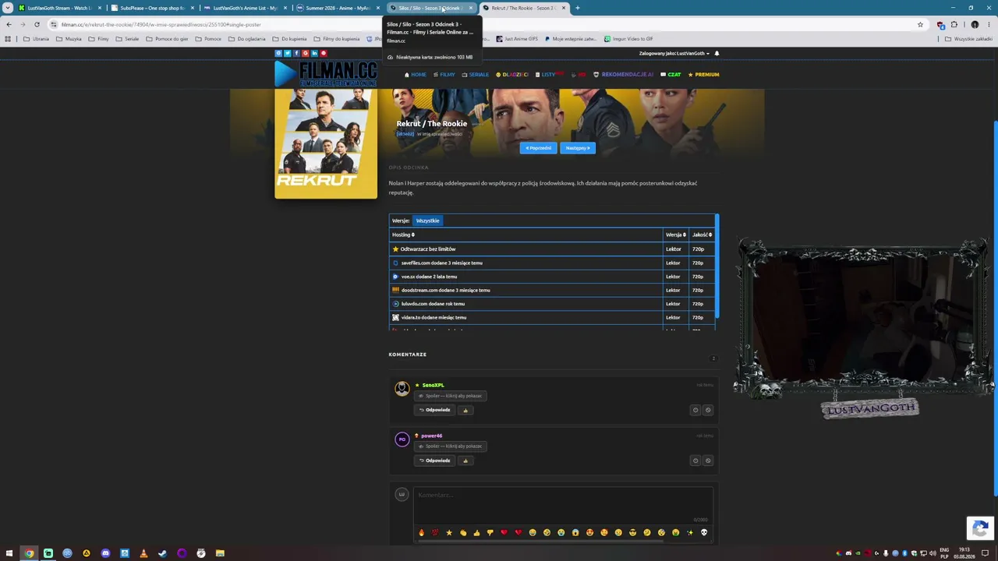The height and width of the screenshot is (561, 998).
Task: Like SenoXPL's comment with thumbs-up
Action: coord(465,410)
